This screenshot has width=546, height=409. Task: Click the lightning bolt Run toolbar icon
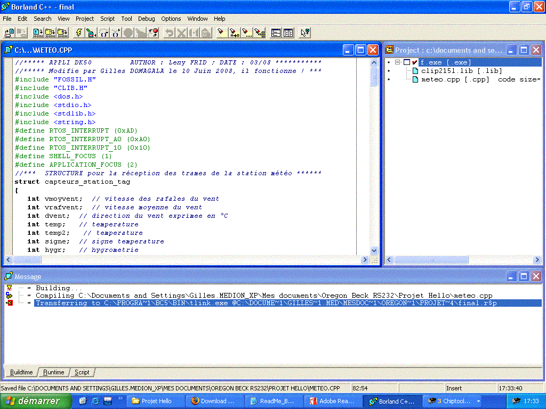[x=79, y=32]
